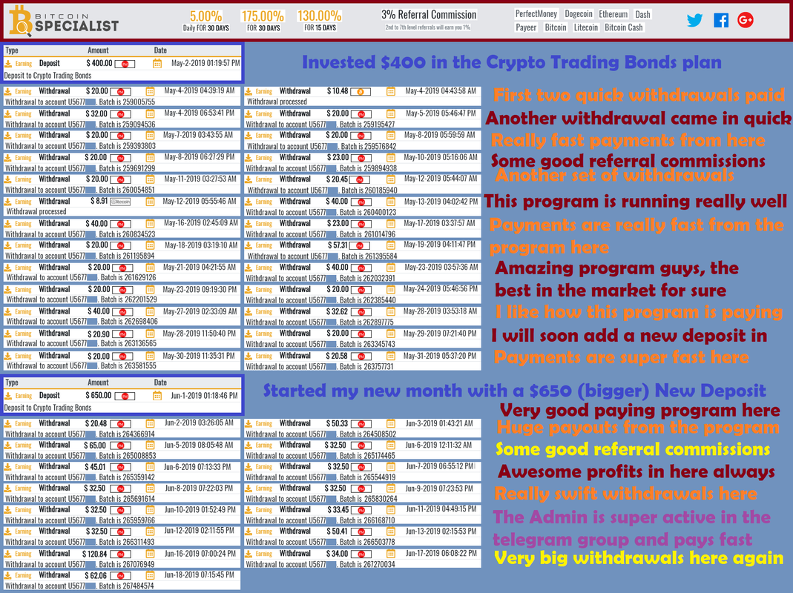Click 'Jun-7-2019 06:55:12 PM' date
This screenshot has width=793, height=593.
click(x=439, y=466)
